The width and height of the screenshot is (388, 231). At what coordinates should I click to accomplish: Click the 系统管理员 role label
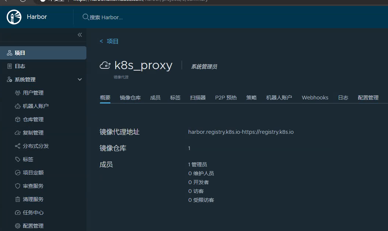coord(204,67)
